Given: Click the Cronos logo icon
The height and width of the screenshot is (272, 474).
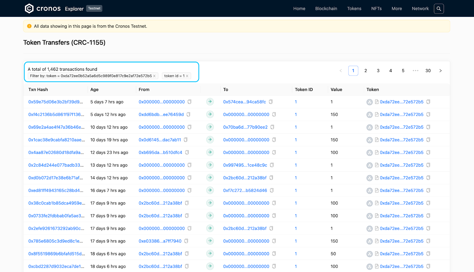Looking at the screenshot, I should pyautogui.click(x=29, y=8).
